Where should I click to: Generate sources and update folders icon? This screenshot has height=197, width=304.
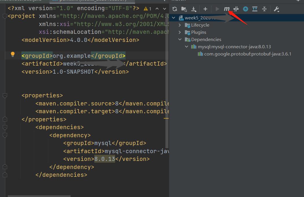pos(184,9)
